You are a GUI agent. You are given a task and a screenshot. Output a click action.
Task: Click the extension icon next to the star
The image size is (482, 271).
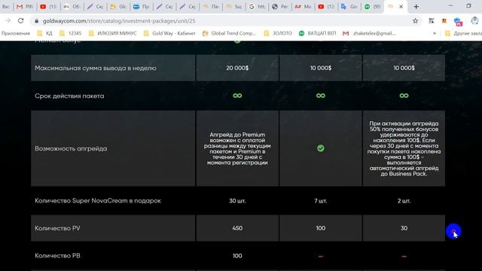tap(432, 21)
